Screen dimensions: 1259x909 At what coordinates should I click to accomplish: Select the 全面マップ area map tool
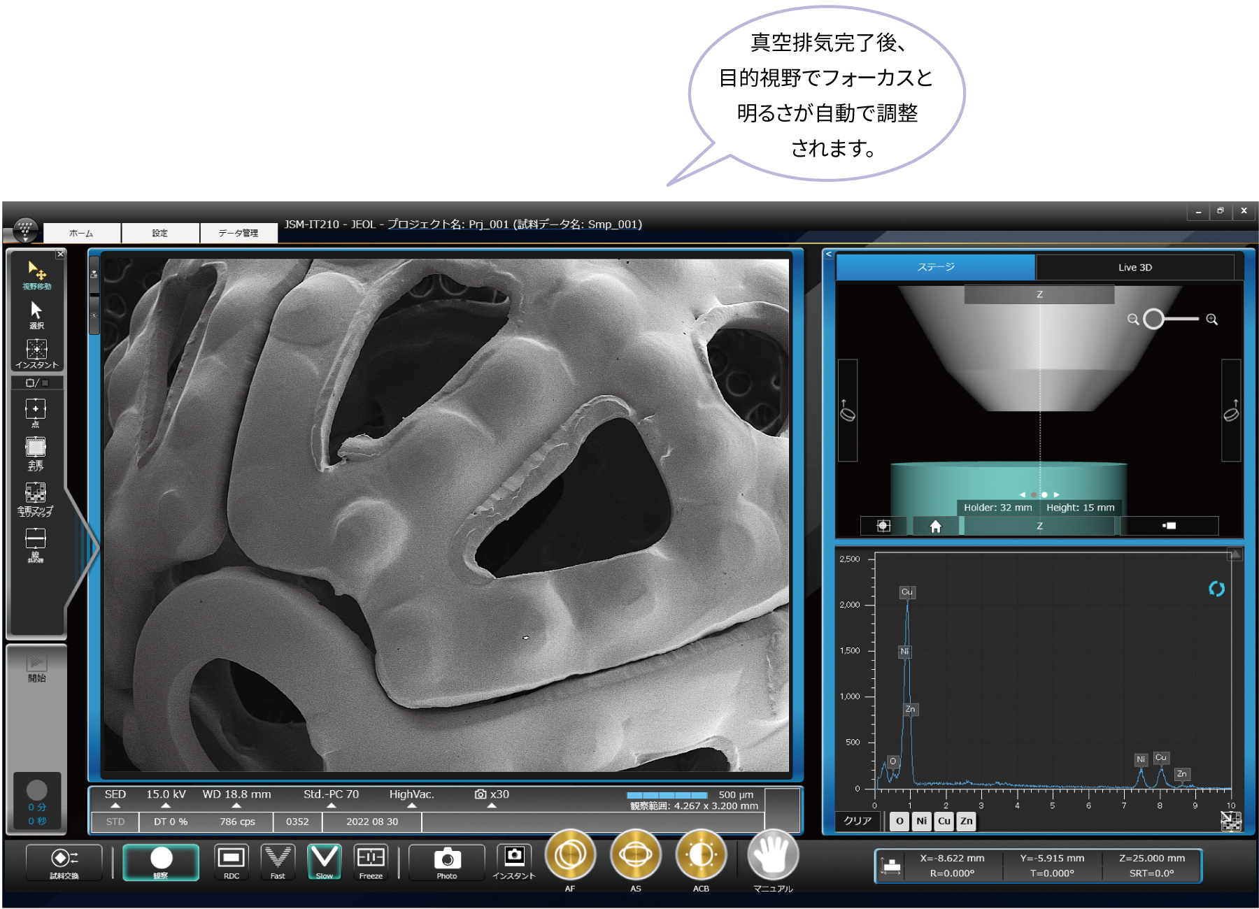(36, 498)
